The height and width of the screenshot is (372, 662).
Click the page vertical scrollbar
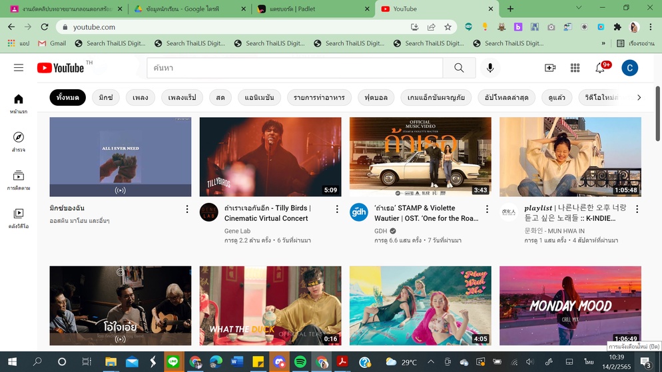(658, 114)
